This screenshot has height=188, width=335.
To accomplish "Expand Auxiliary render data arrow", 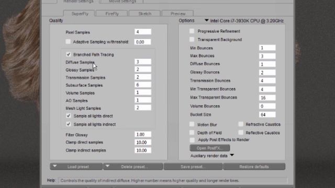I will (232, 155).
